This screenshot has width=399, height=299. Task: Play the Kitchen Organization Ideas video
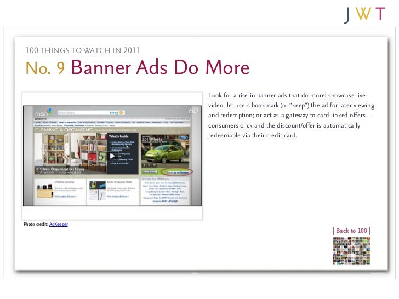pyautogui.click(x=112, y=156)
